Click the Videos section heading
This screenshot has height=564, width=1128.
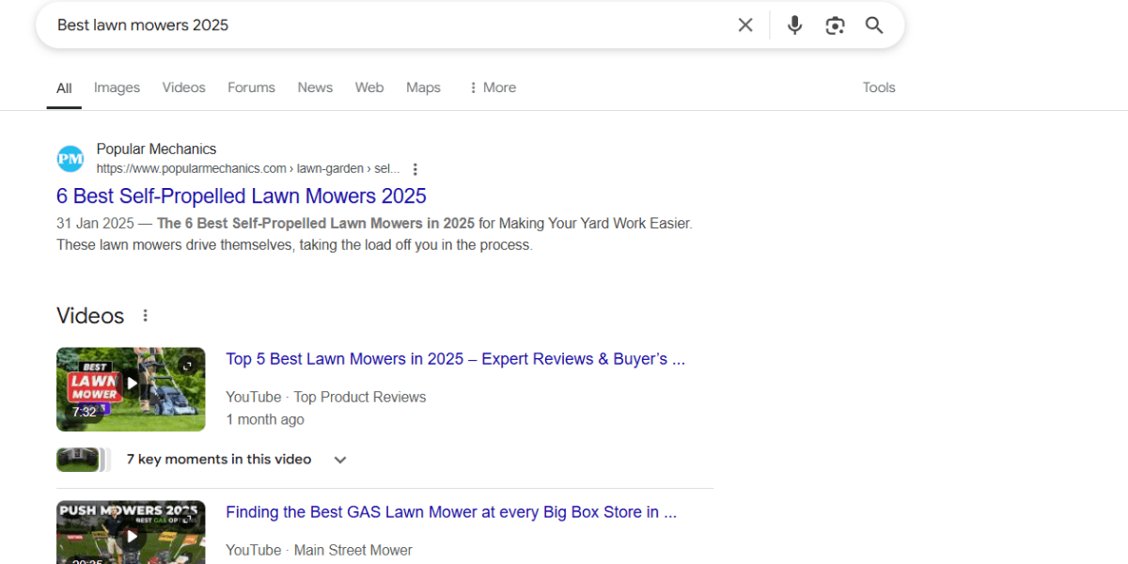pos(90,316)
